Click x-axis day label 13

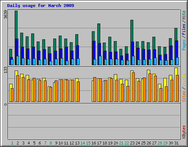point(77,143)
